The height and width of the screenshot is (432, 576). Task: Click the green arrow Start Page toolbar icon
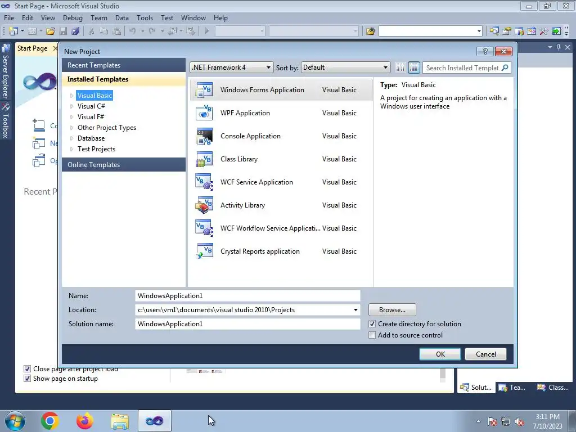click(556, 31)
